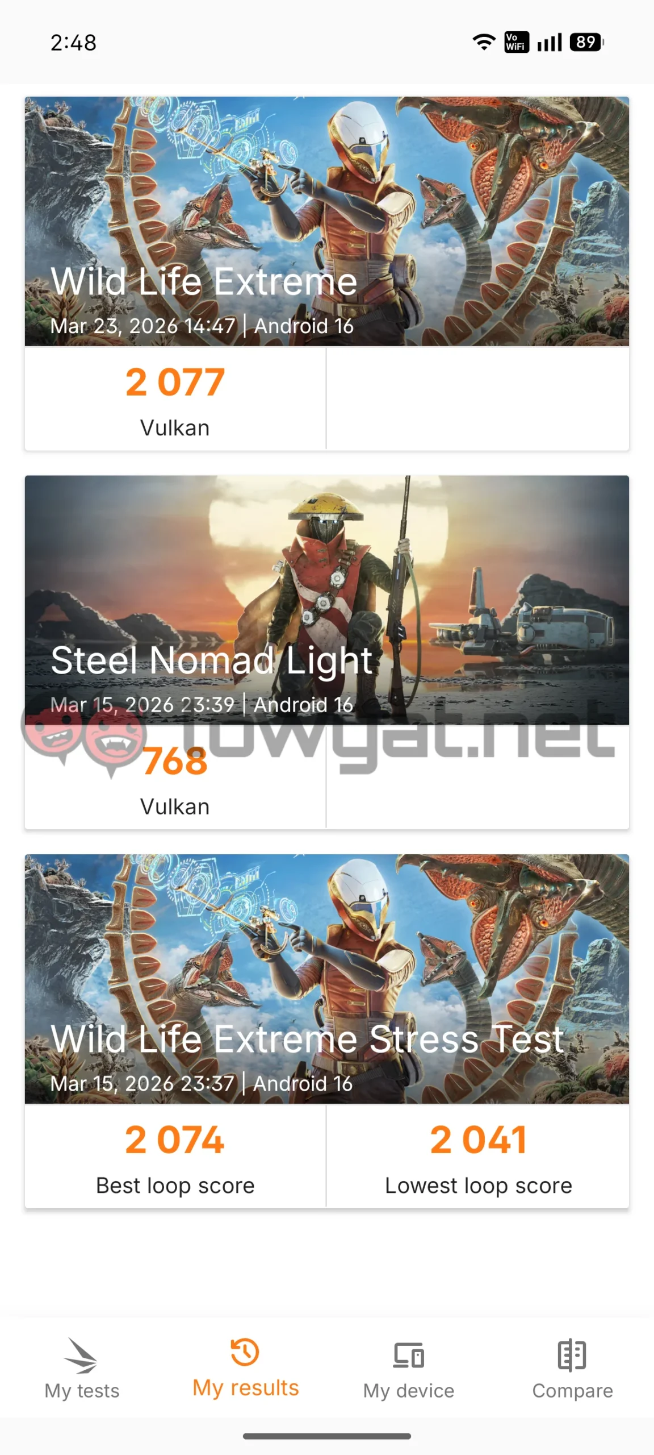This screenshot has height=1455, width=654.
Task: Switch to the Compare tab label
Action: click(572, 1390)
